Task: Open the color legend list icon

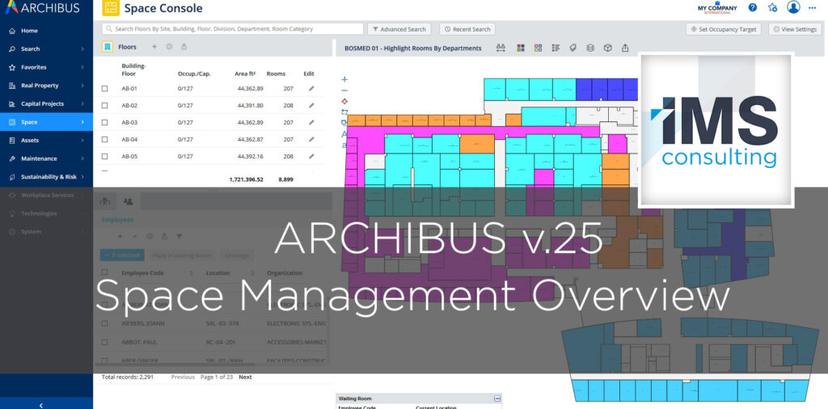Action: [x=555, y=48]
